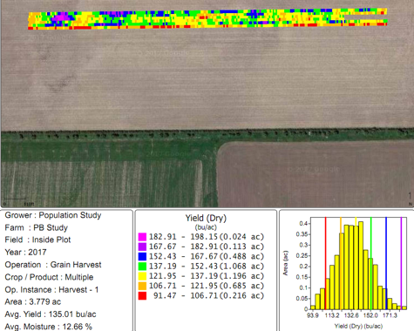
Task: Click the blue threshold line in histogram
Action: [386, 263]
